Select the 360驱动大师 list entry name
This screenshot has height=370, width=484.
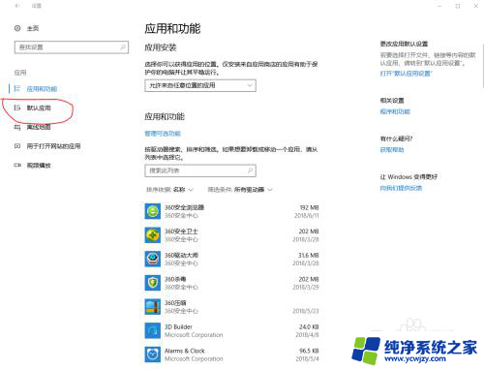(181, 255)
